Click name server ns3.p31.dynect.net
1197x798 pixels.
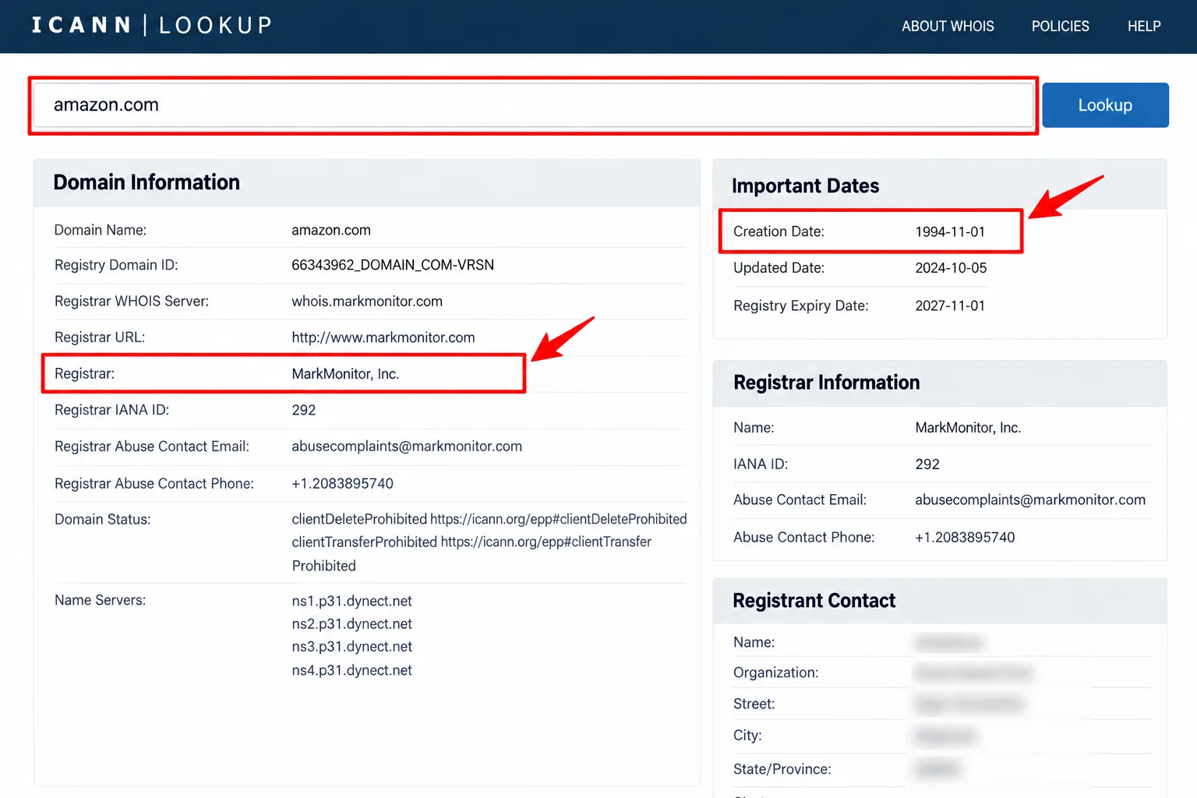point(352,647)
